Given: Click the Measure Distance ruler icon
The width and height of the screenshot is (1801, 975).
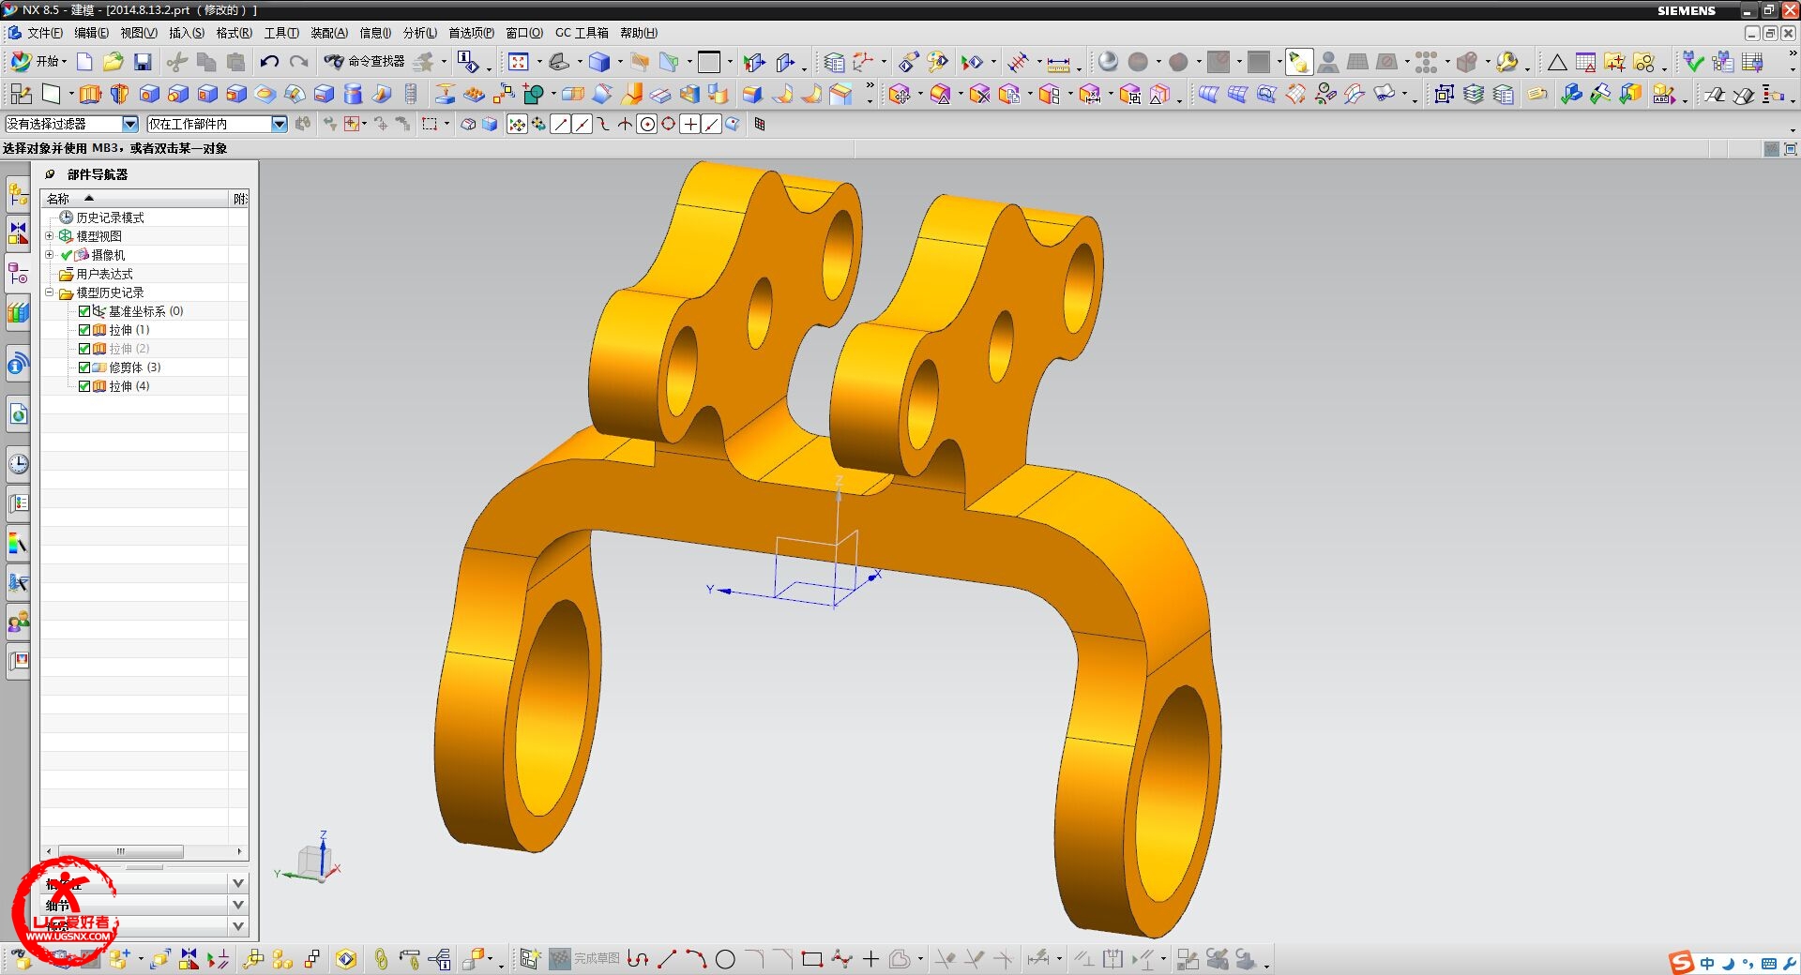Looking at the screenshot, I should coord(1058,63).
